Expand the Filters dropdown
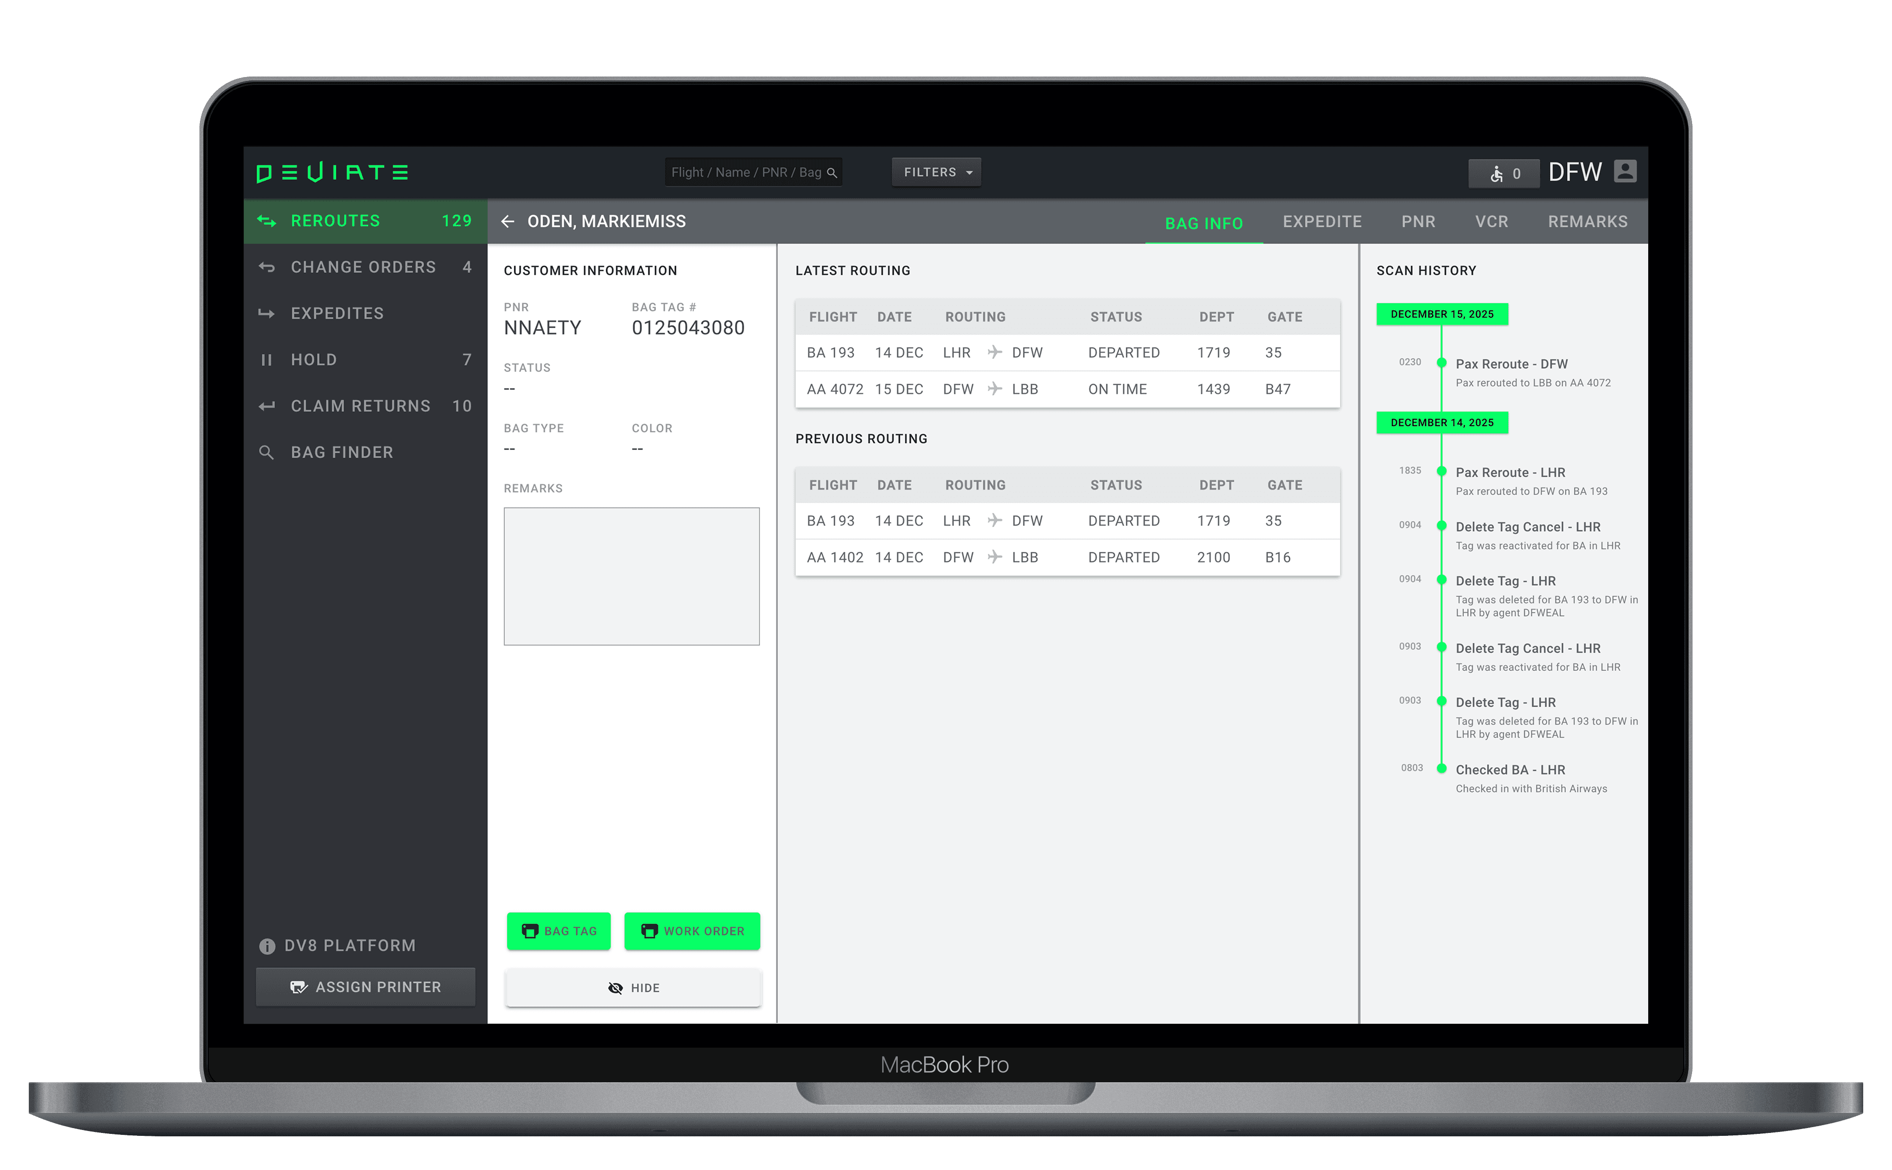The image size is (1892, 1170). click(x=936, y=173)
